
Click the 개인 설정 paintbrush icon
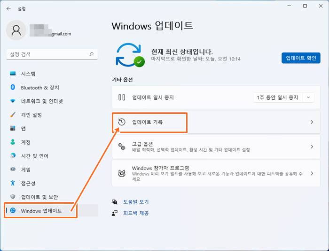(13, 115)
